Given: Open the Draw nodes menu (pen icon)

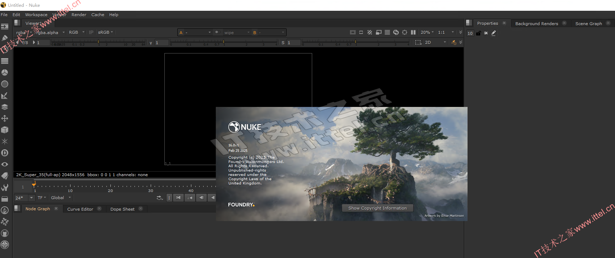Looking at the screenshot, I should tap(5, 38).
